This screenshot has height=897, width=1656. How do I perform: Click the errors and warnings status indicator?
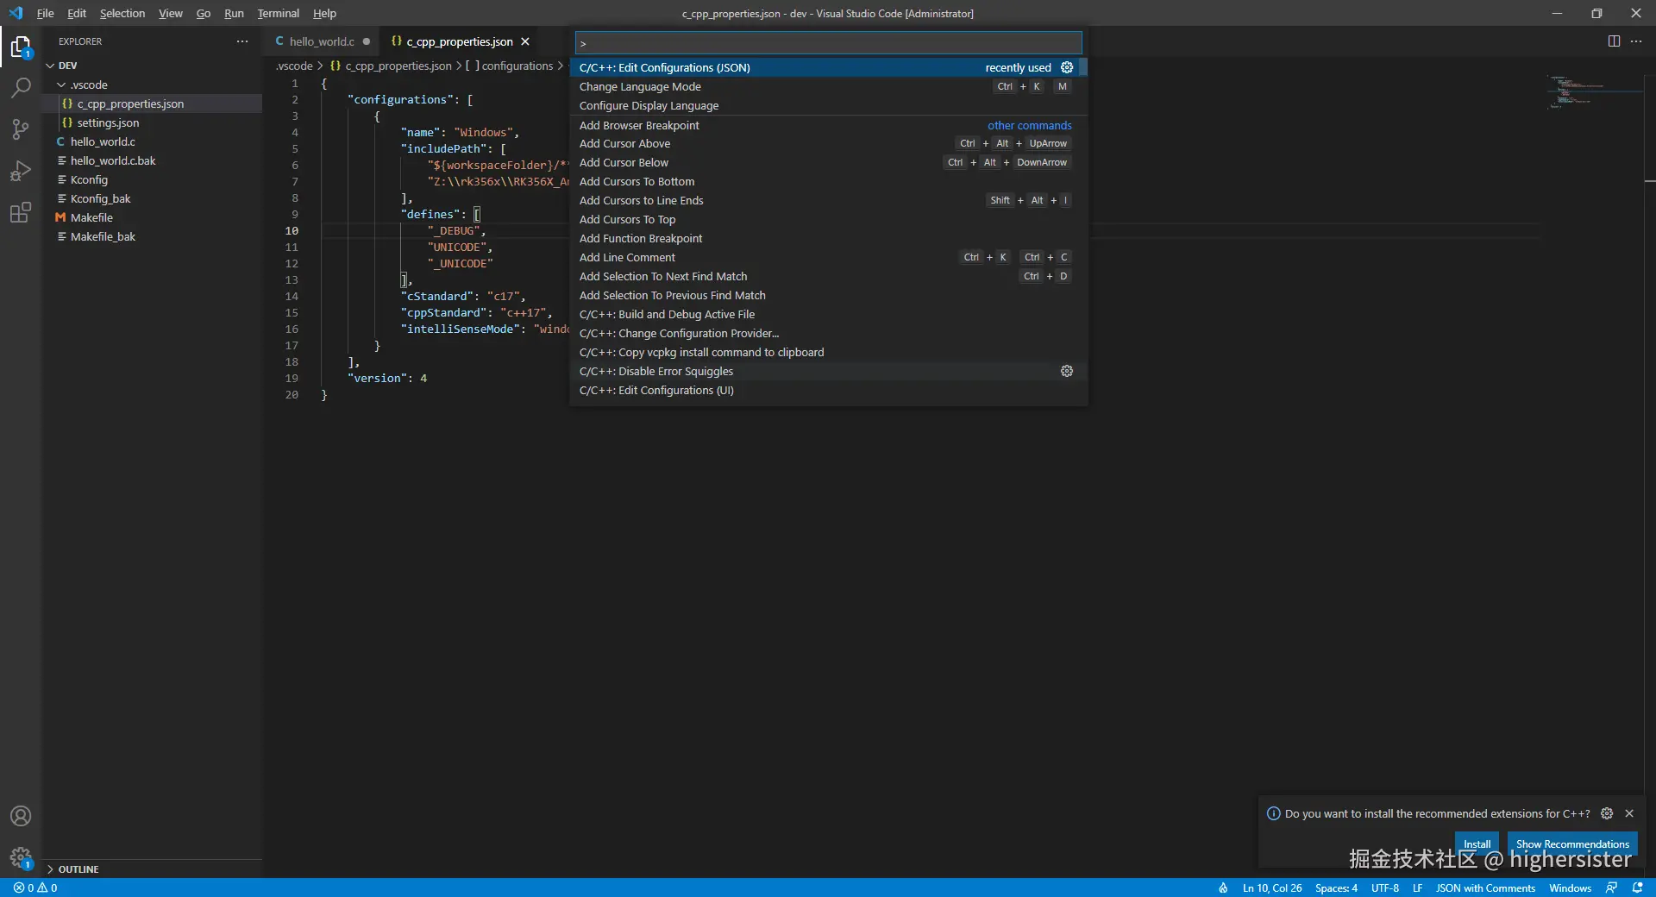[35, 888]
